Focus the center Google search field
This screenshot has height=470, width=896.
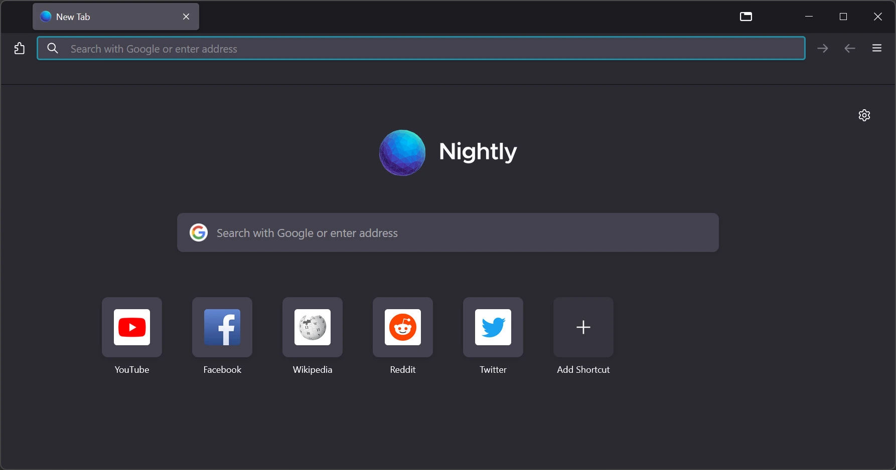pos(447,232)
